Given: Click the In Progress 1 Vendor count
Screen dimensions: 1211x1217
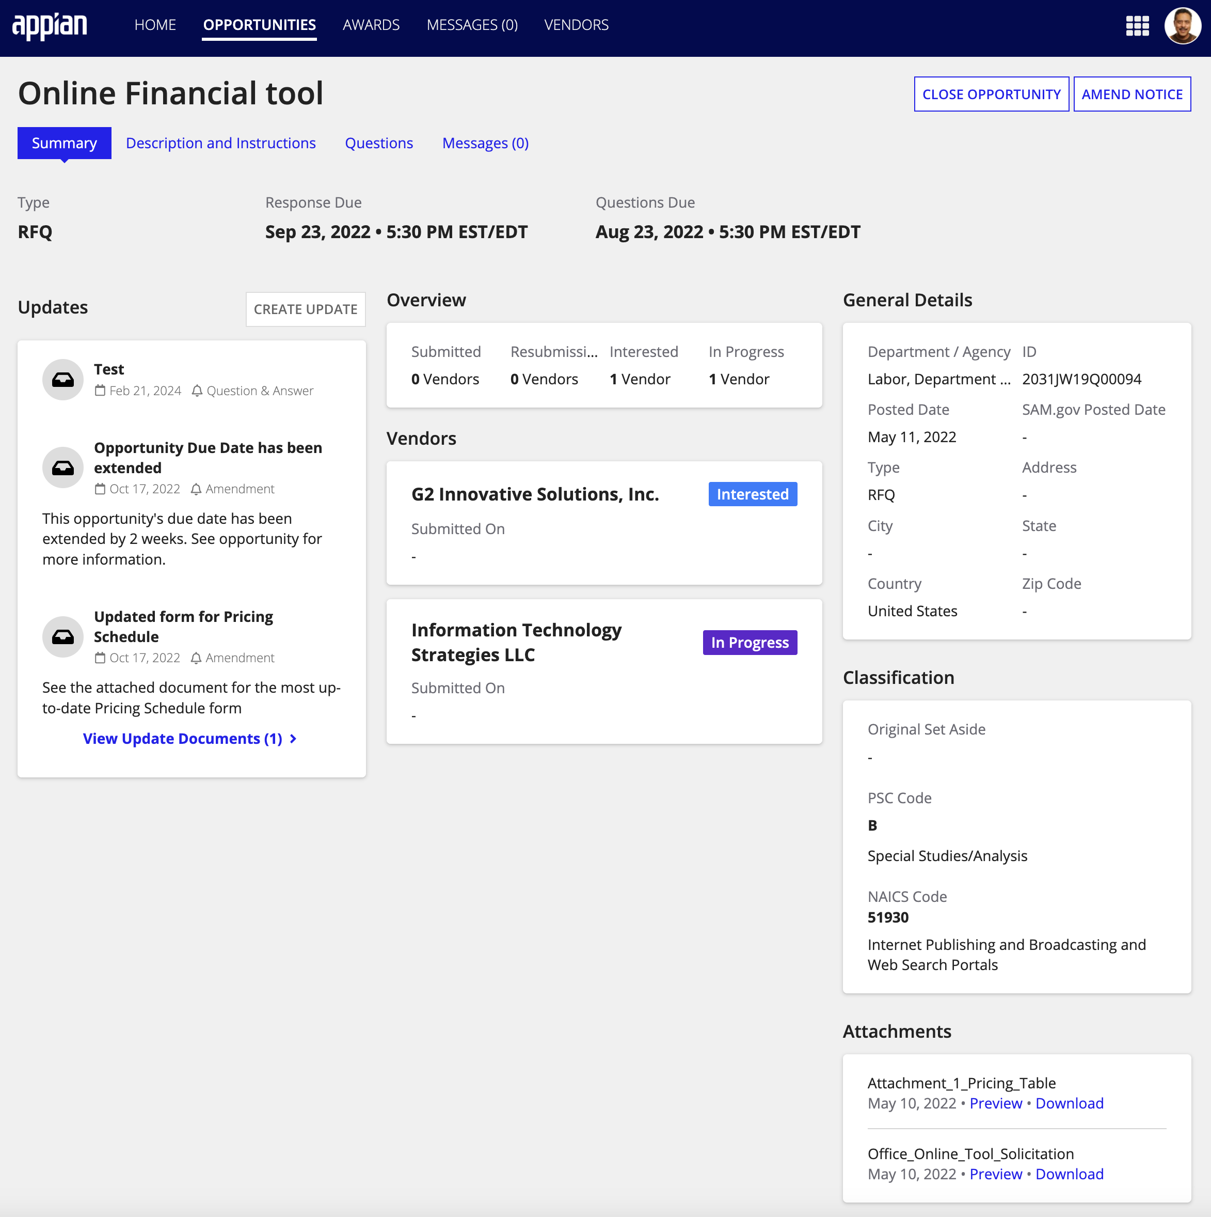Looking at the screenshot, I should coord(739,379).
